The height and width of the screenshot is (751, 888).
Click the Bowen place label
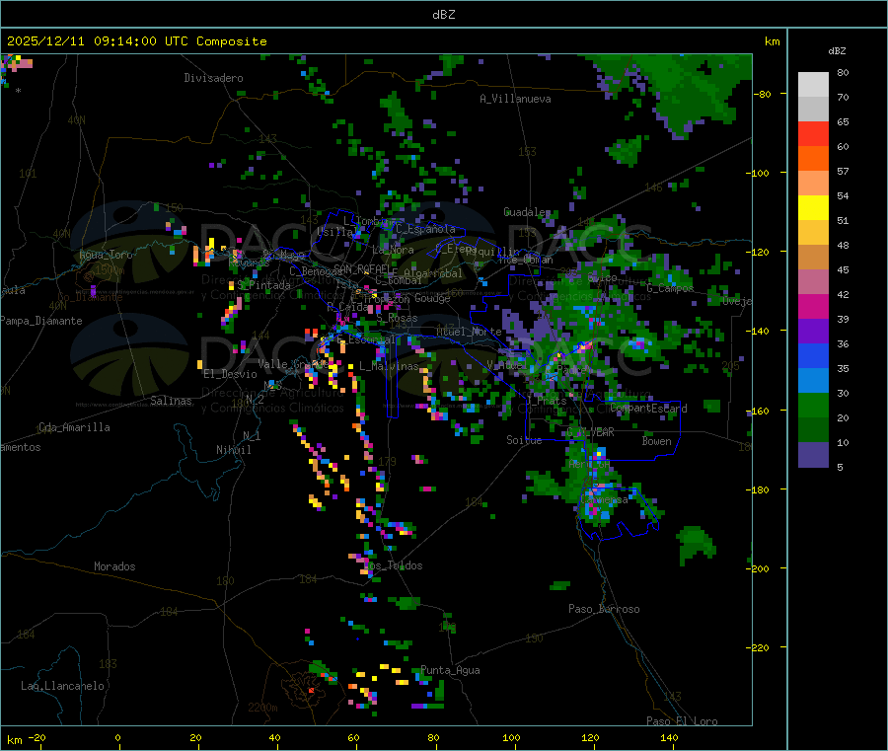tap(656, 441)
